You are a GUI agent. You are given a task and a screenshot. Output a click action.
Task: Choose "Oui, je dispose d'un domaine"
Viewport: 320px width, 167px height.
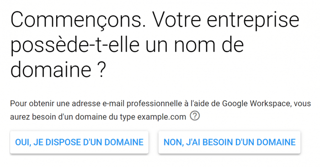79,142
